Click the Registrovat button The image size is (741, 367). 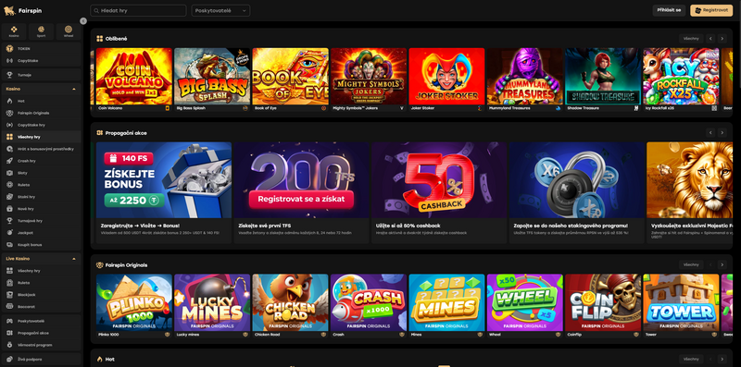(711, 10)
